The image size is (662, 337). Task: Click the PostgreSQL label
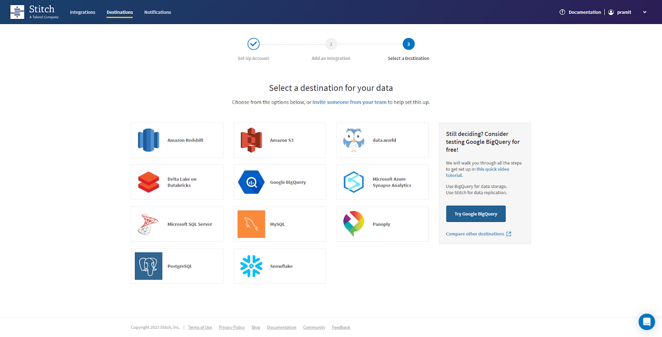click(180, 266)
